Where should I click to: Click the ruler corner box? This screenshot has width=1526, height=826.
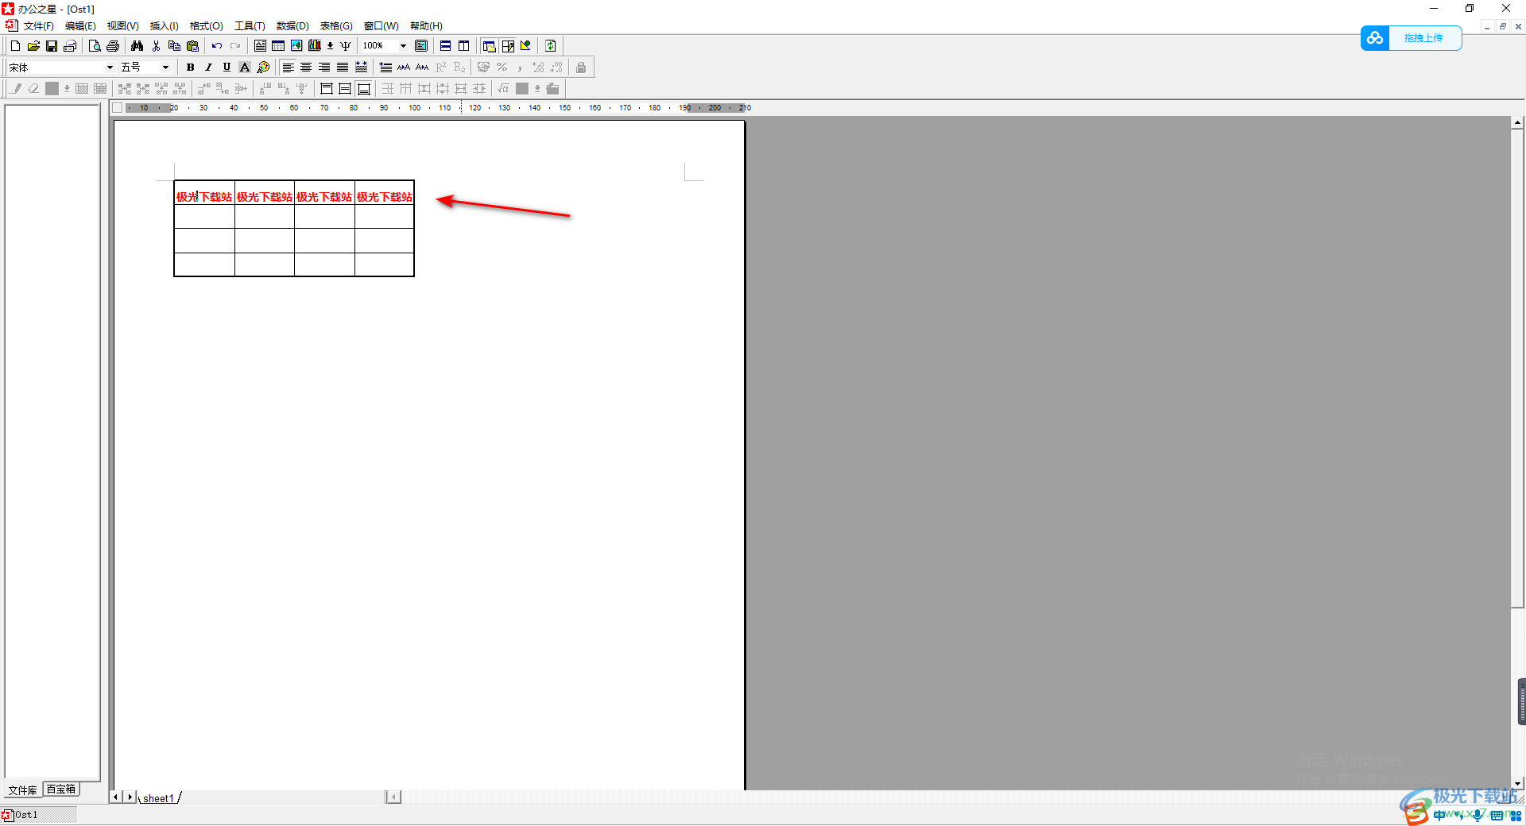(x=118, y=108)
